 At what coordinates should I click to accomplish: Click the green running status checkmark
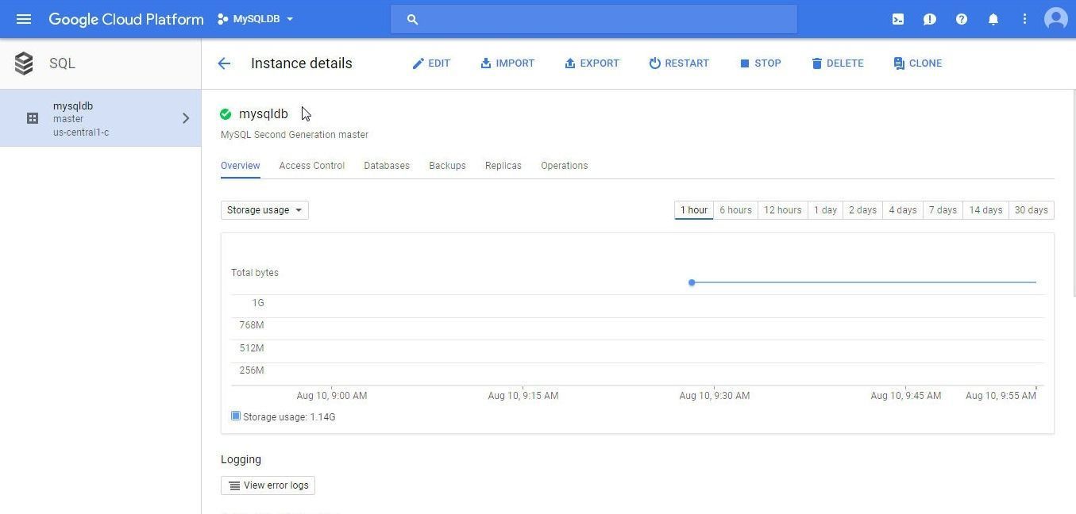tap(226, 114)
